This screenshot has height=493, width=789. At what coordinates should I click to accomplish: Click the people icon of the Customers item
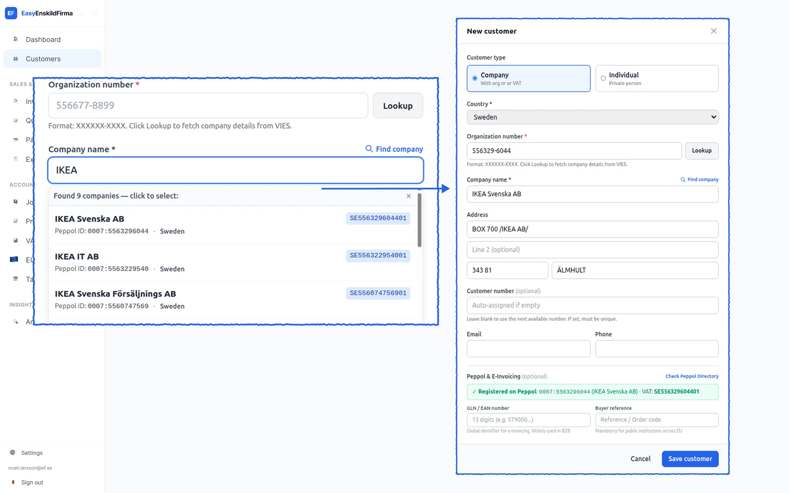pos(16,59)
